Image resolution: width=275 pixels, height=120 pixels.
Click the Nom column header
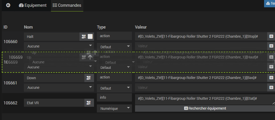[28, 27]
